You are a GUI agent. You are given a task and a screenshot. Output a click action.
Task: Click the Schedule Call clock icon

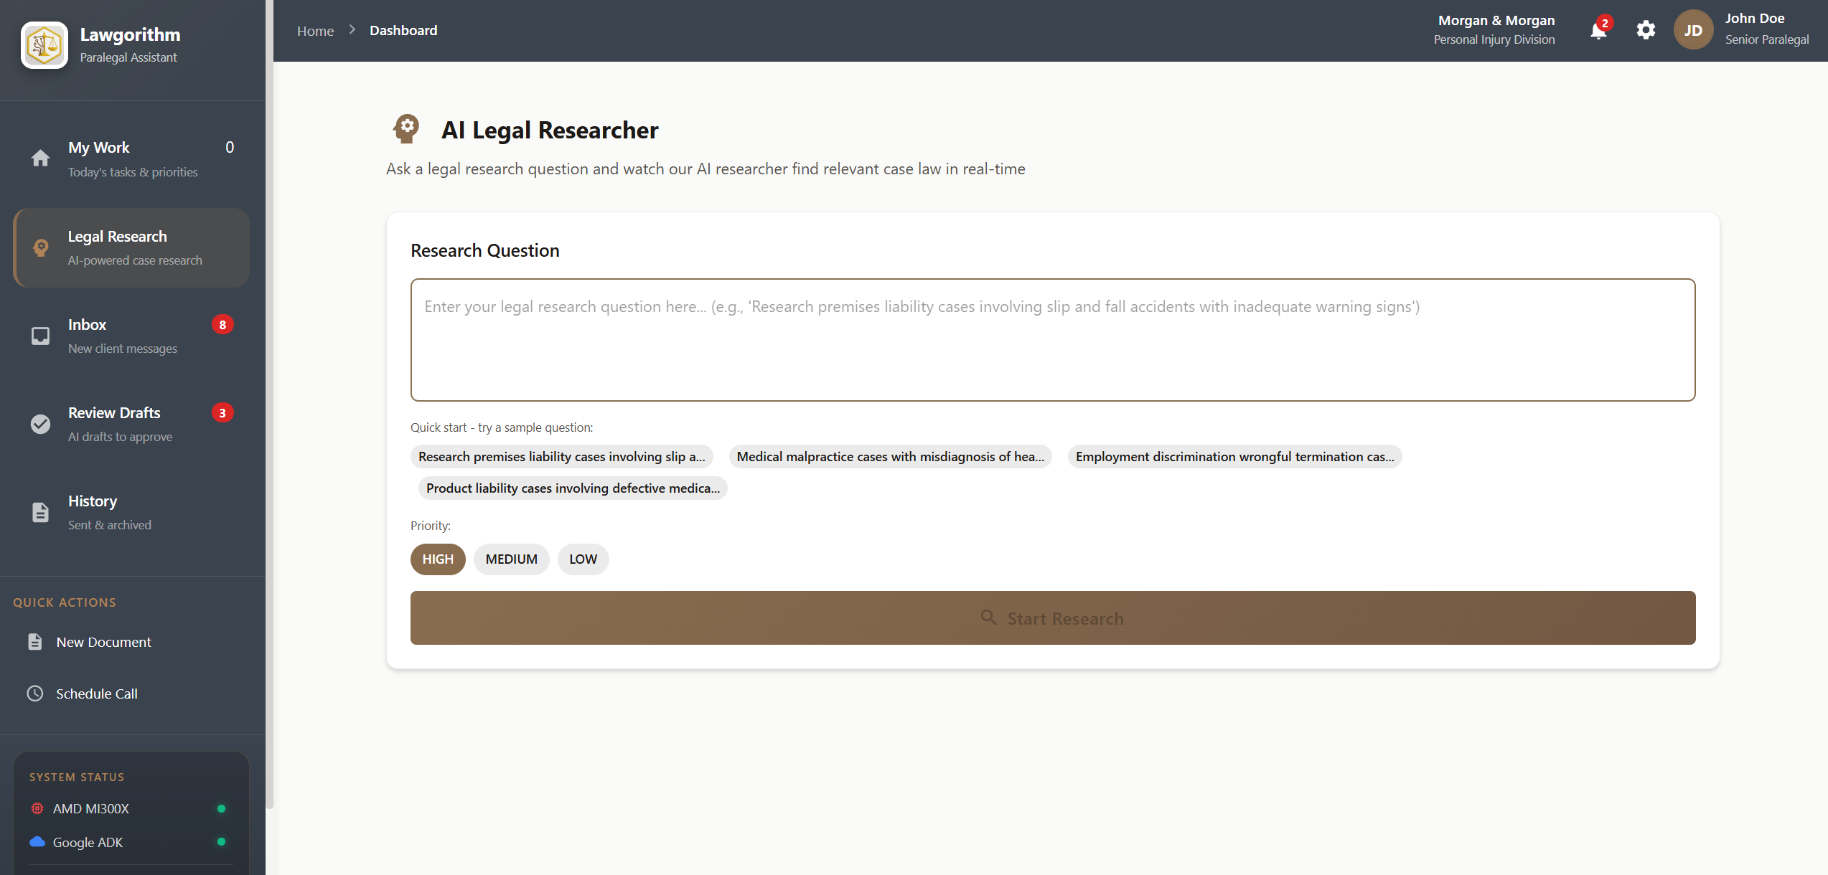click(x=35, y=694)
